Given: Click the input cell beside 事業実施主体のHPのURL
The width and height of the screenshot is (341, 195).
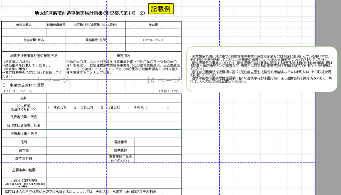Looking at the screenshot, I should click(158, 159).
